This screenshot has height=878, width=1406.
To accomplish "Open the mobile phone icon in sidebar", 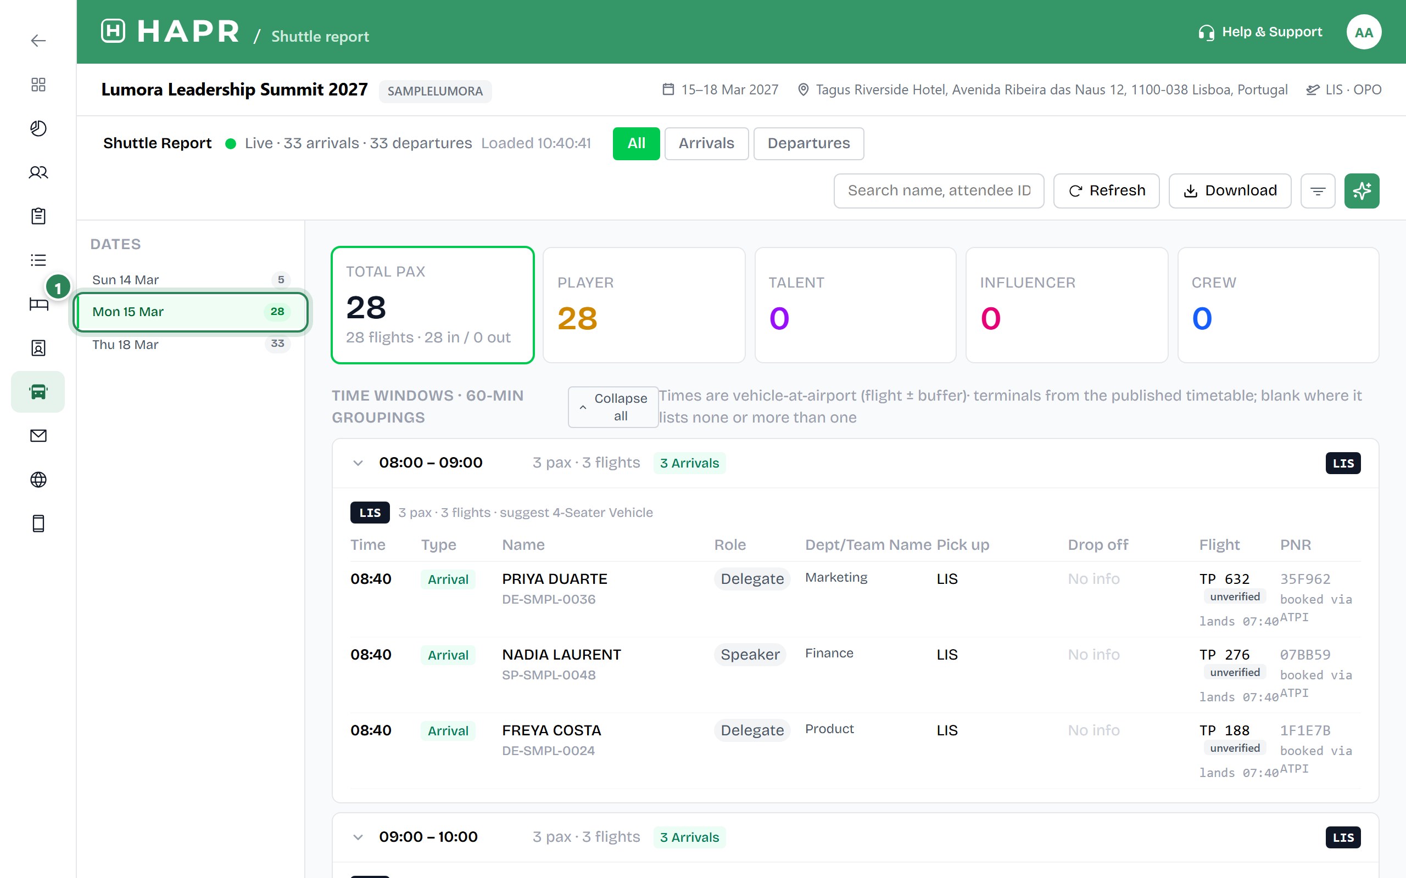I will 38,524.
